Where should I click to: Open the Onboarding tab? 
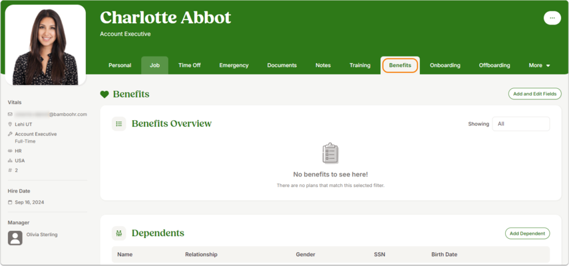point(445,66)
